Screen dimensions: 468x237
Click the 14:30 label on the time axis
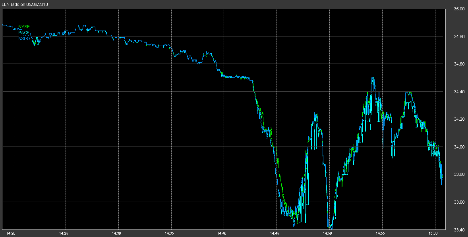pyautogui.click(x=117, y=233)
